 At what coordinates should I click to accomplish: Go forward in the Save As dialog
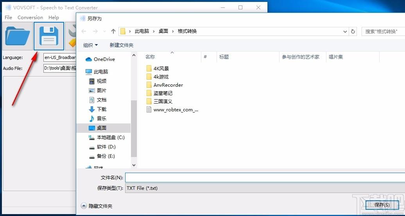click(x=95, y=31)
